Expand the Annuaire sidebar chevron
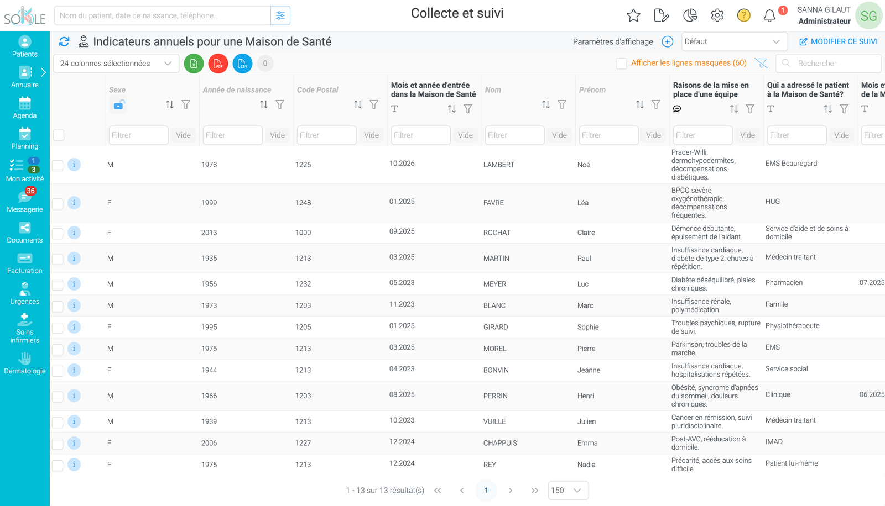Viewport: 885px width, 506px height. coord(43,73)
